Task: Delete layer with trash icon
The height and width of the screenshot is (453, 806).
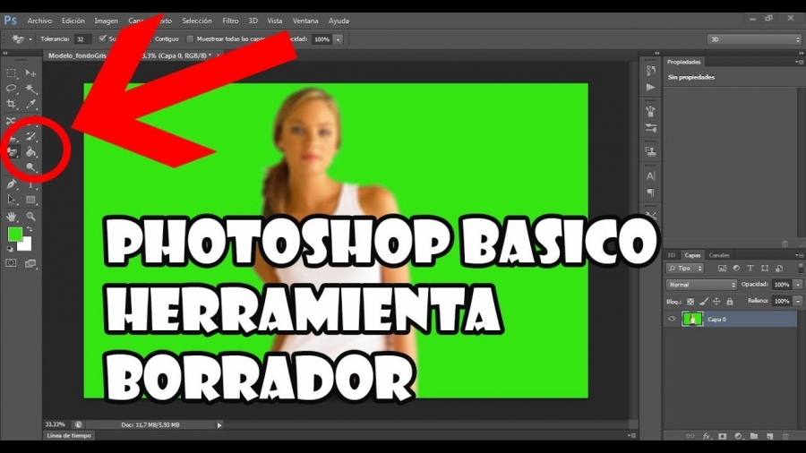Action: coord(785,436)
